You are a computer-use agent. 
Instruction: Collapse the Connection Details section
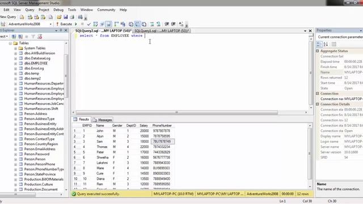pos(318,104)
